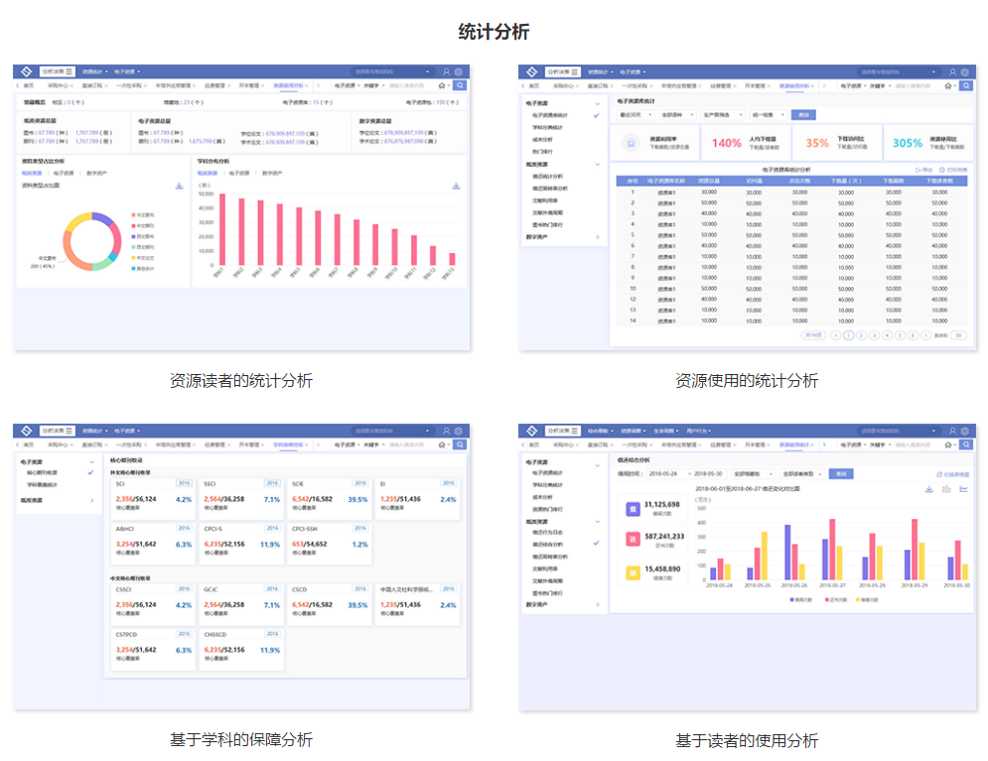Click download icon above the donut chart
988x761 pixels.
point(179,186)
